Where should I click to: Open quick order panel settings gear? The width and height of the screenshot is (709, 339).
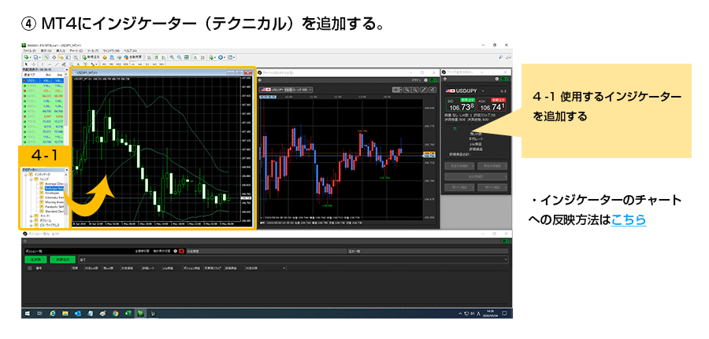tap(497, 79)
